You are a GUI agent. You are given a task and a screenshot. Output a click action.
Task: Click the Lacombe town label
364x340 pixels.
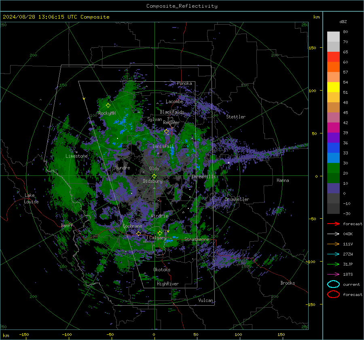click(174, 101)
